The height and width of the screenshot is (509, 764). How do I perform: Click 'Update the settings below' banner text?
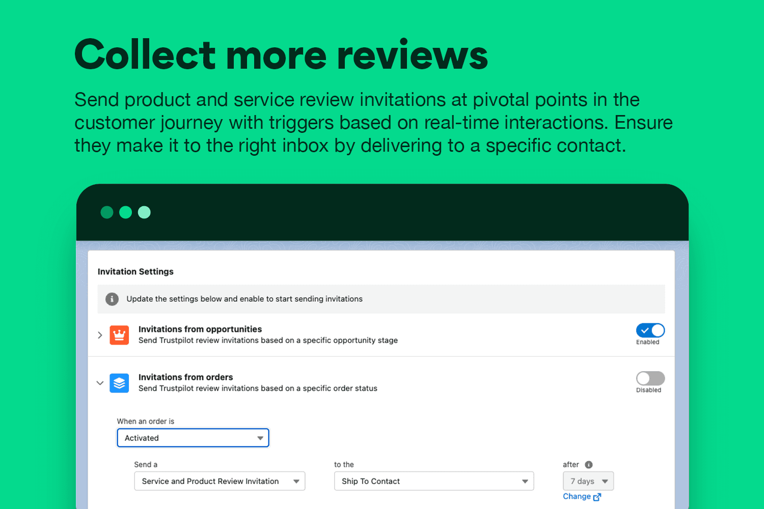click(x=244, y=299)
